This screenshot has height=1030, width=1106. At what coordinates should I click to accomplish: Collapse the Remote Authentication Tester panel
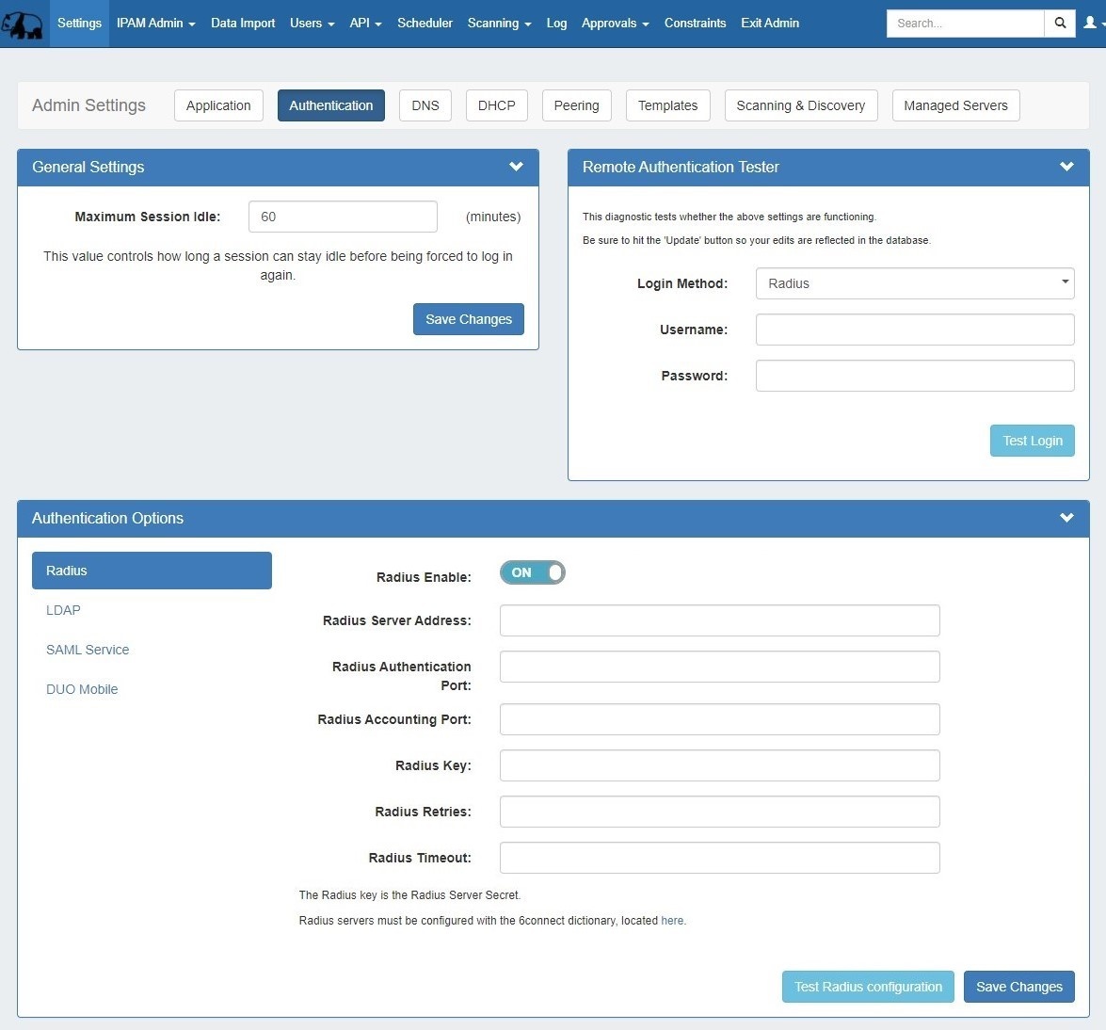(1066, 167)
